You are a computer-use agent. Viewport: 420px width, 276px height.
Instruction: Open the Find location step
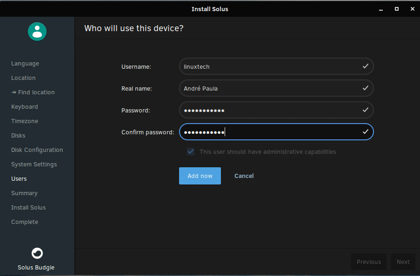click(33, 92)
